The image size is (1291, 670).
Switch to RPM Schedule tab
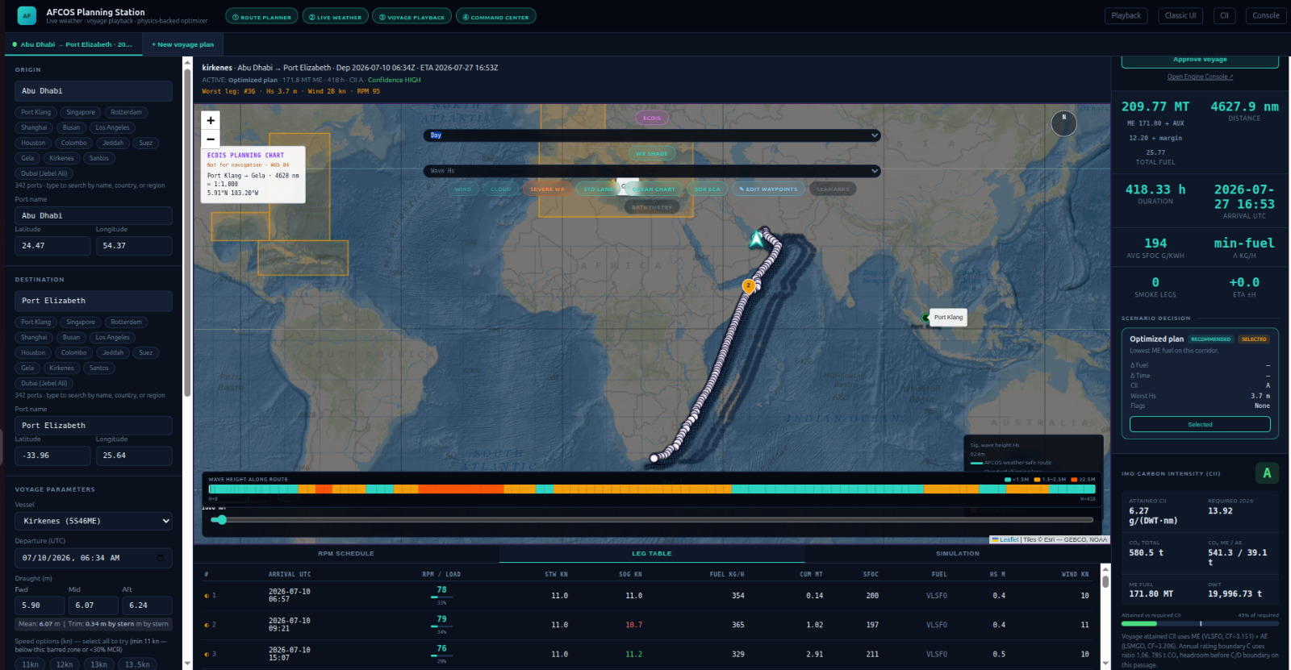point(346,554)
